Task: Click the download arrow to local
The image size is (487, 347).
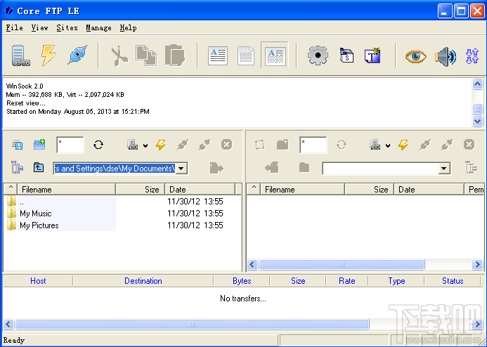Action: tap(272, 168)
